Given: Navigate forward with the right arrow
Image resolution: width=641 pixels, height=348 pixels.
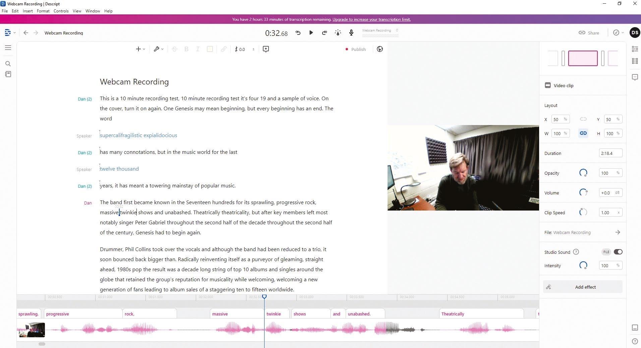Looking at the screenshot, I should click(x=36, y=33).
